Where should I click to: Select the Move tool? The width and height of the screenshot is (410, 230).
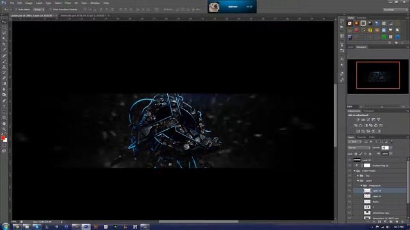point(4,22)
